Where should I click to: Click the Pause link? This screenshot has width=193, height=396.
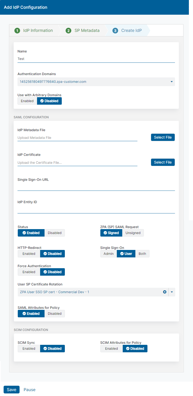pos(29,390)
